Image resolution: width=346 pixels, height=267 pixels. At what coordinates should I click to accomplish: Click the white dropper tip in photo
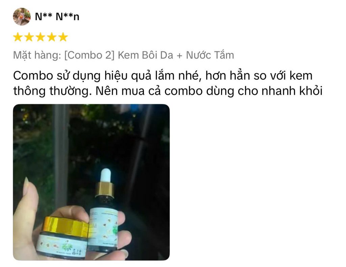pos(105,175)
